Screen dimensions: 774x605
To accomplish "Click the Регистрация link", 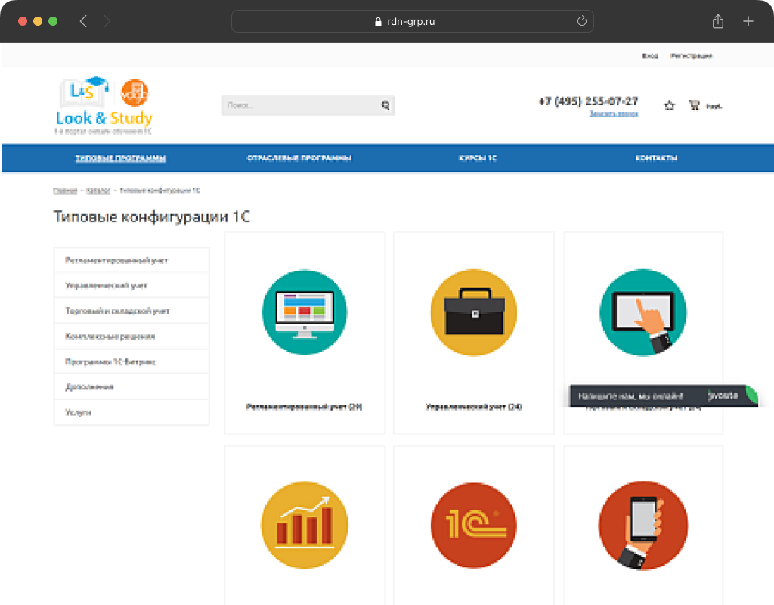I will pyautogui.click(x=691, y=56).
